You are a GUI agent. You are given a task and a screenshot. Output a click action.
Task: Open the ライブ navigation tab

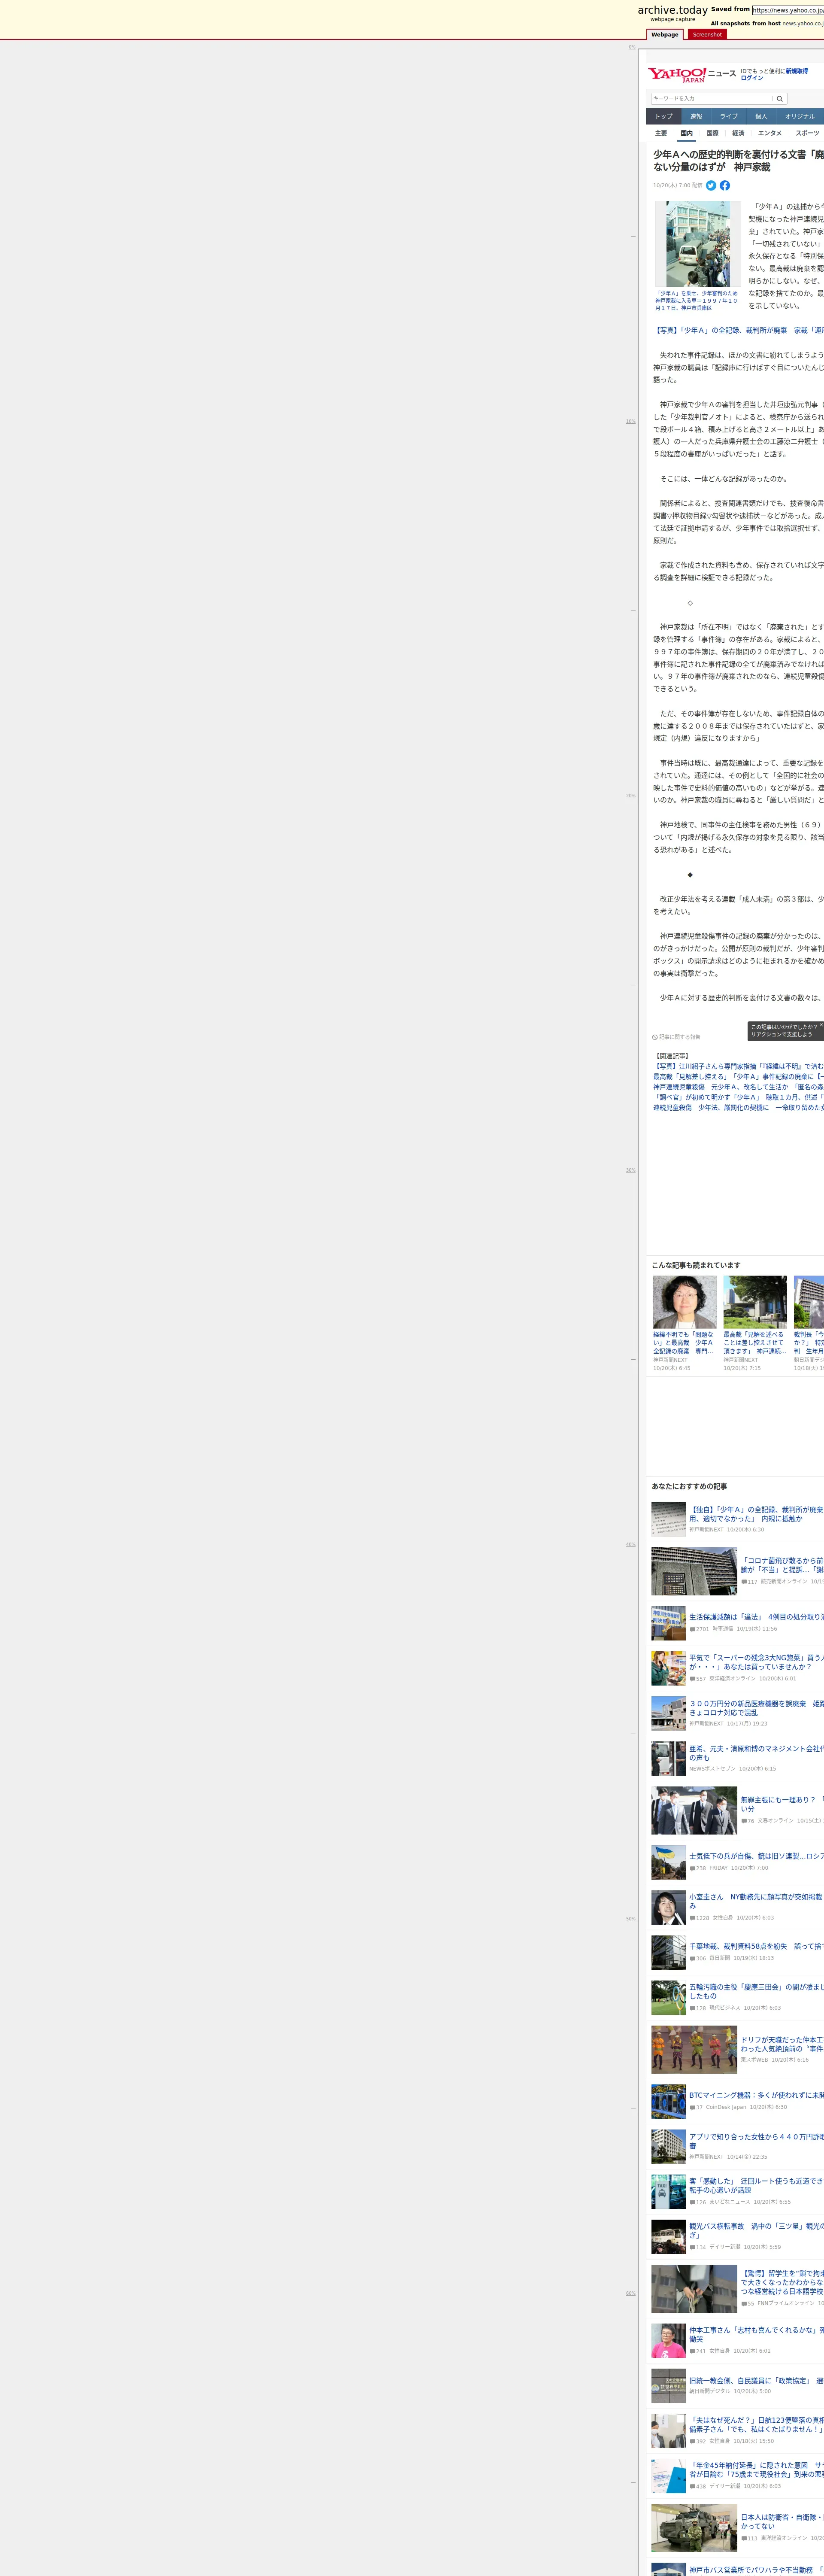click(729, 116)
